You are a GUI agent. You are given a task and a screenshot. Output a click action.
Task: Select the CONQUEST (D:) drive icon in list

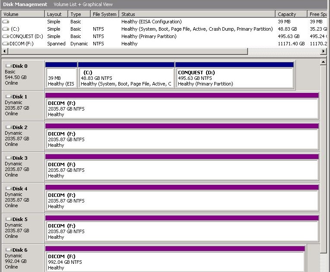click(x=6, y=36)
